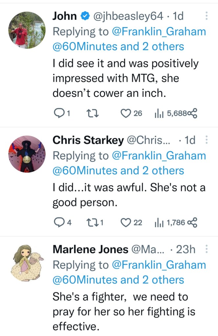Share Chris Starkey's tweet

(x=193, y=222)
